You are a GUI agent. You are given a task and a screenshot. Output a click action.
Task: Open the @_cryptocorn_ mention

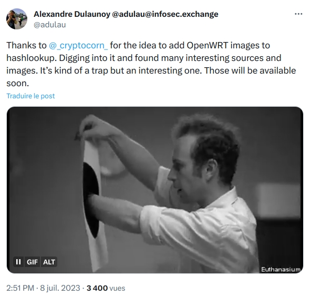(x=78, y=45)
